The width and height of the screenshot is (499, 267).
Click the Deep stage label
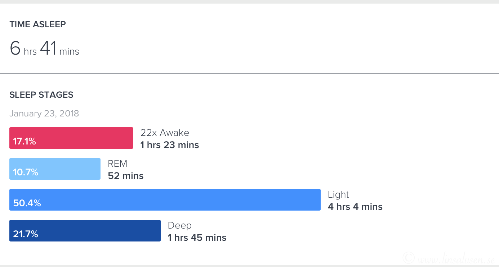pos(180,226)
